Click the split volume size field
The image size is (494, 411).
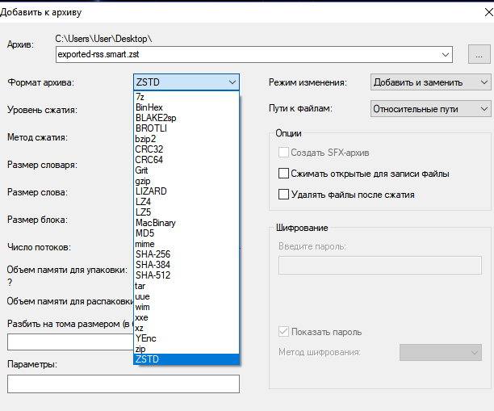[70, 342]
